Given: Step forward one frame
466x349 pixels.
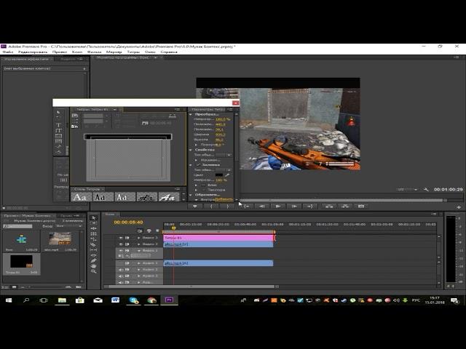Looking at the screenshot, I should pyautogui.click(x=294, y=206).
